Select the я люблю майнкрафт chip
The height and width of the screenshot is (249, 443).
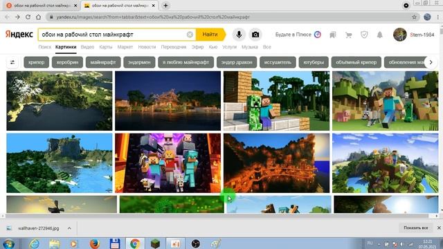pyautogui.click(x=186, y=62)
